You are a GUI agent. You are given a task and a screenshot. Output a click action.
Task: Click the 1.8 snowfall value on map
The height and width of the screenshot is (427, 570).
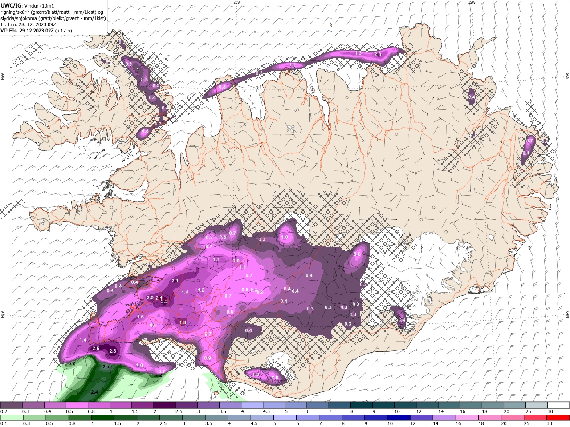[x=183, y=322]
